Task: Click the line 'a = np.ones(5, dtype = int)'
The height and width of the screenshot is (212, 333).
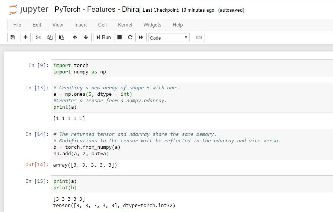Action: [x=92, y=94]
